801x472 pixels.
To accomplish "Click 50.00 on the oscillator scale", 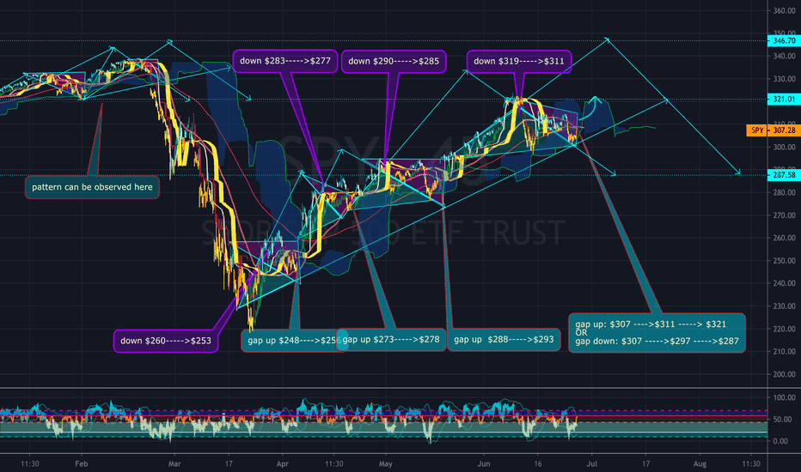I will (783, 420).
